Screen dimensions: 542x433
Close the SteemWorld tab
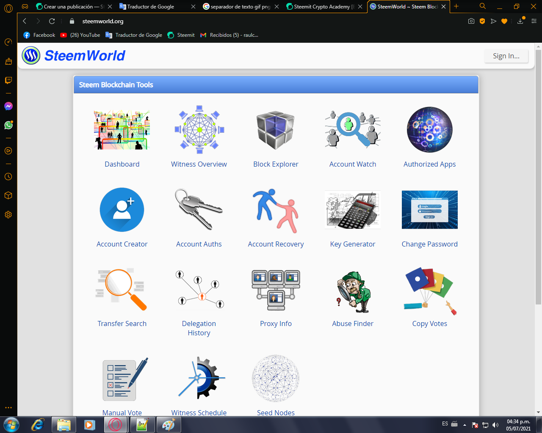tap(443, 6)
